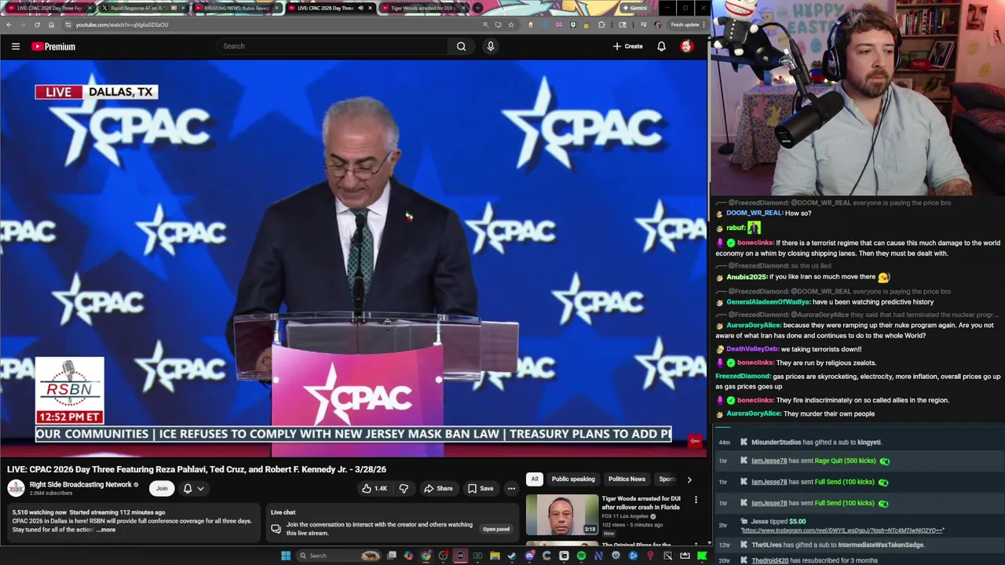Open the browser extensions puzzle icon

tap(601, 24)
